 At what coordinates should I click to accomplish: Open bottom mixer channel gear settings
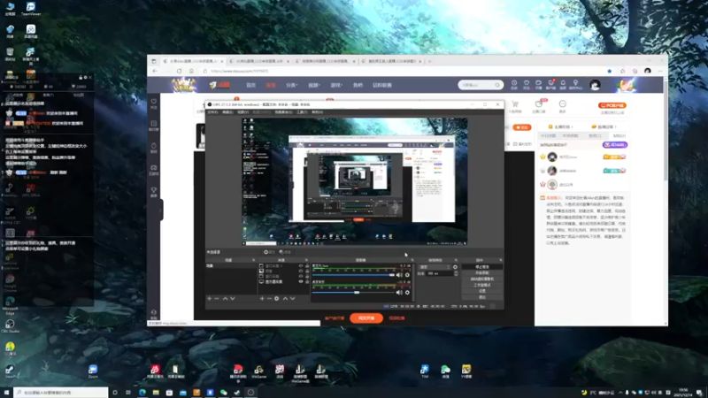[x=407, y=293]
